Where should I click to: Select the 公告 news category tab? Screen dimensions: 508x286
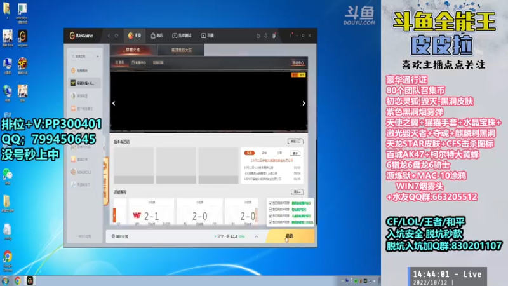click(x=279, y=153)
